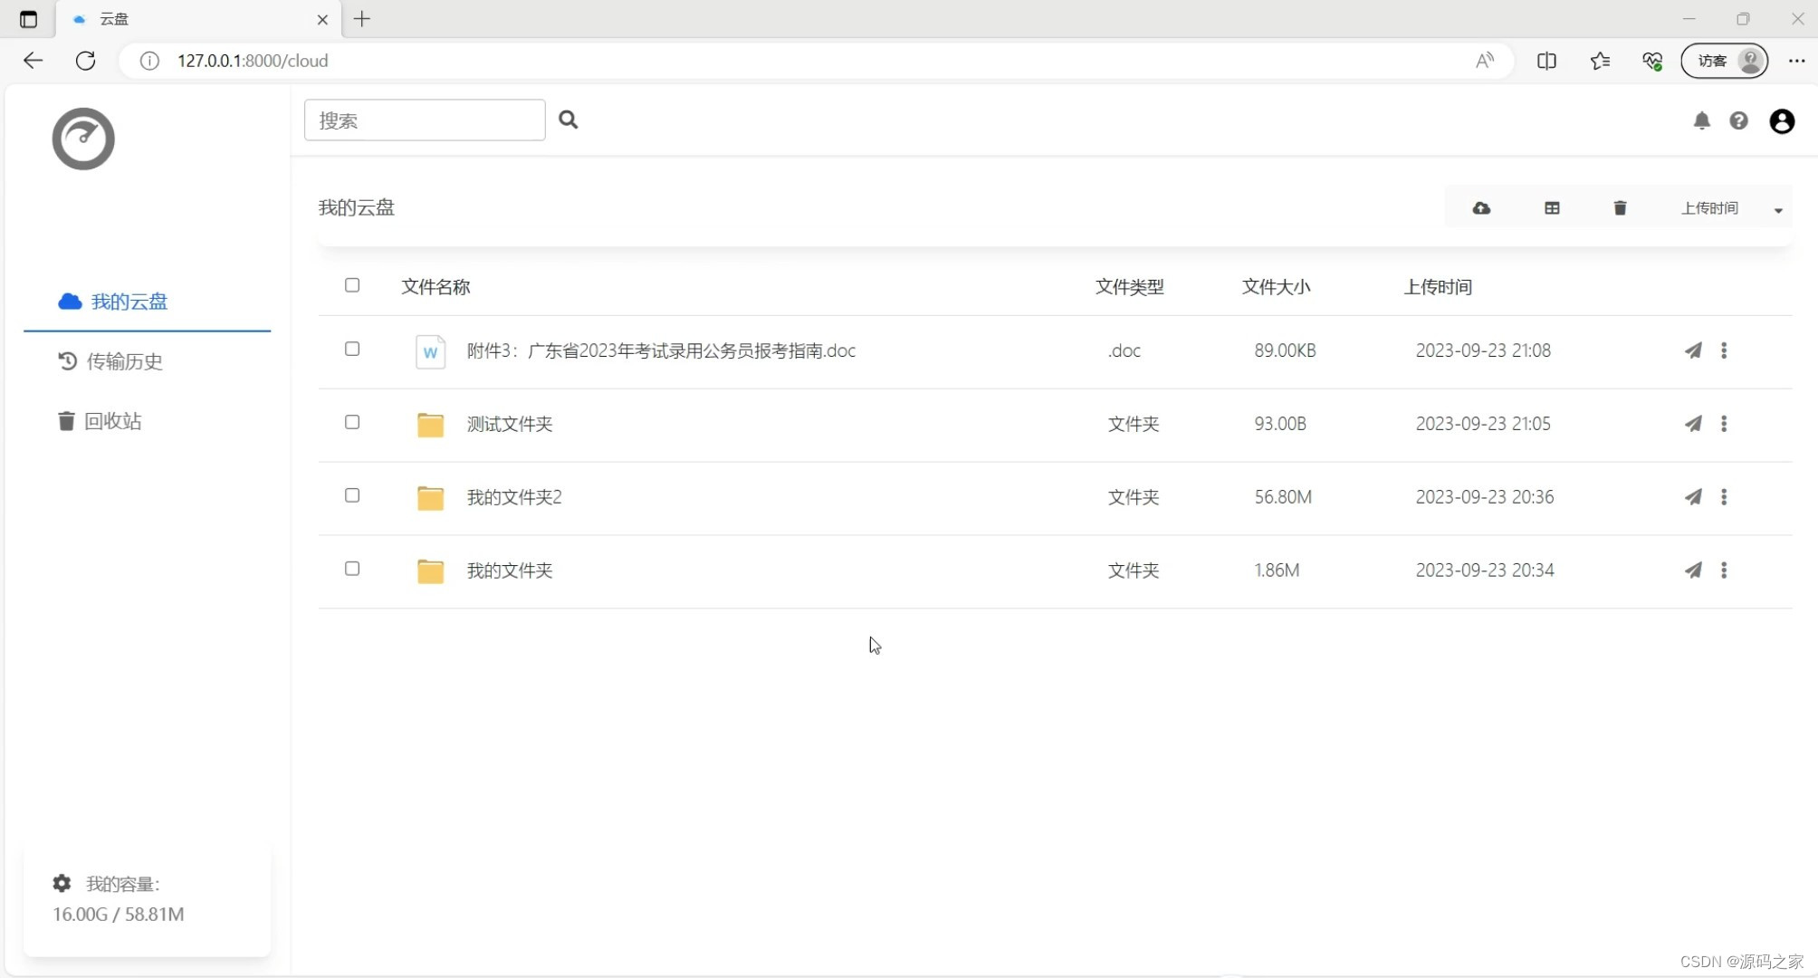Open the tab actions menu icon
Viewport: 1818px width, 978px height.
pos(28,19)
